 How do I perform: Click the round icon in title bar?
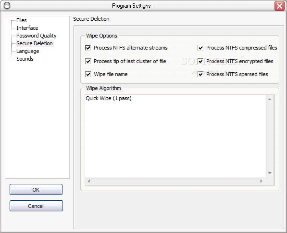7,6
